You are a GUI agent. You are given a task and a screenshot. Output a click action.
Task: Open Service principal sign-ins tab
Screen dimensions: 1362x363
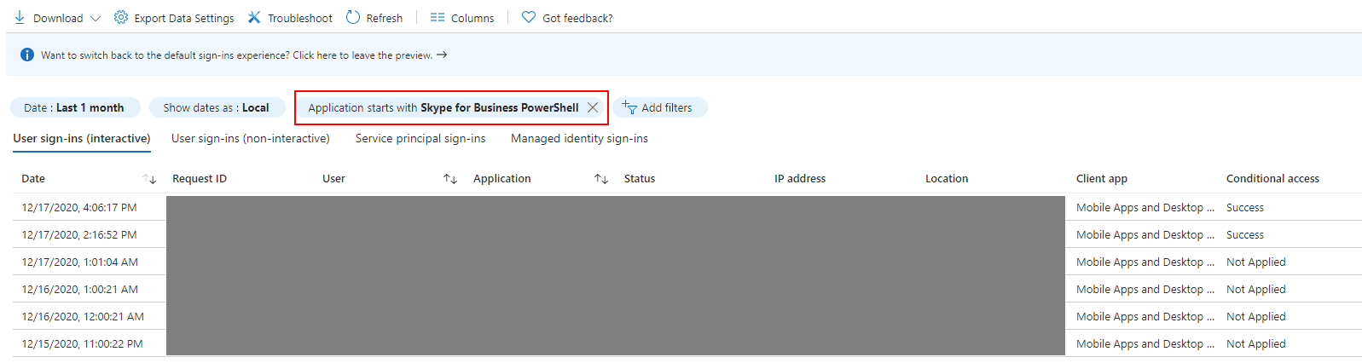click(420, 138)
